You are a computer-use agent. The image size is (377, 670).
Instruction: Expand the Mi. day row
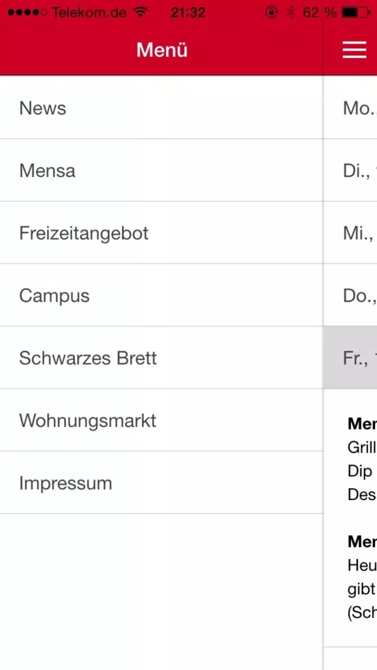[x=350, y=232]
